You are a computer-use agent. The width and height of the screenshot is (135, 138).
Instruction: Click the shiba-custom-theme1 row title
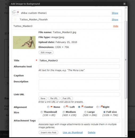34,13
